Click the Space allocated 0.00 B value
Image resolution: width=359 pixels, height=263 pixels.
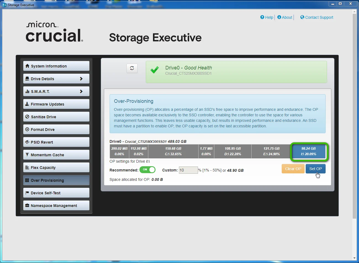click(x=157, y=179)
